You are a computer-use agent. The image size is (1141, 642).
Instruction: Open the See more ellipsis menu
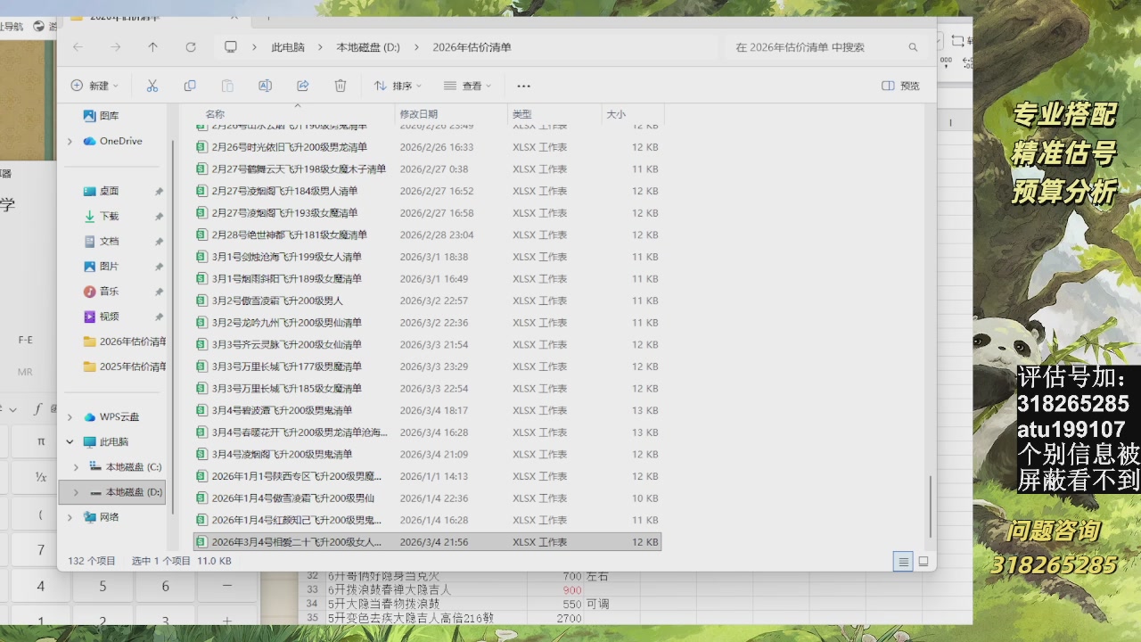[x=523, y=86]
